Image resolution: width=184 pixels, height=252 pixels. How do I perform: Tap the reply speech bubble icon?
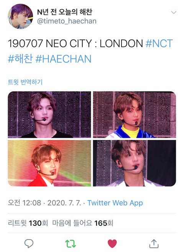point(29,244)
